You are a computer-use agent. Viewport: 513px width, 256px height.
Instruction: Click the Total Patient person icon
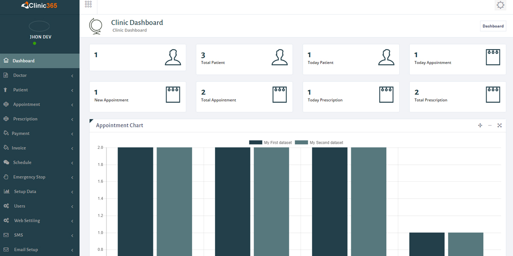pyautogui.click(x=280, y=57)
